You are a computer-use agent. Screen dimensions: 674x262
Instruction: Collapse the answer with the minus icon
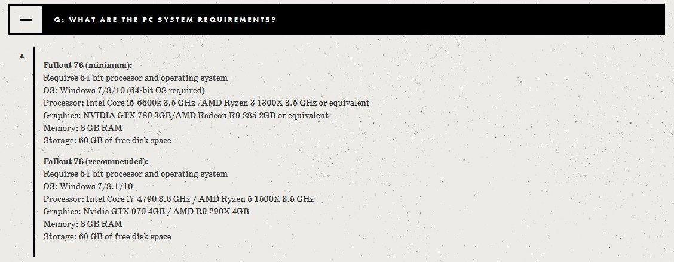tap(26, 20)
